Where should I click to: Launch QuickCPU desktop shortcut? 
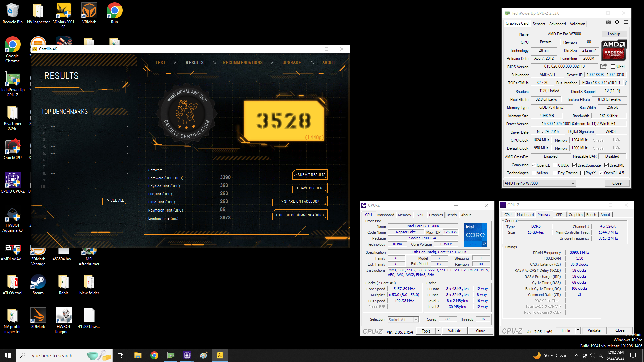point(13,149)
